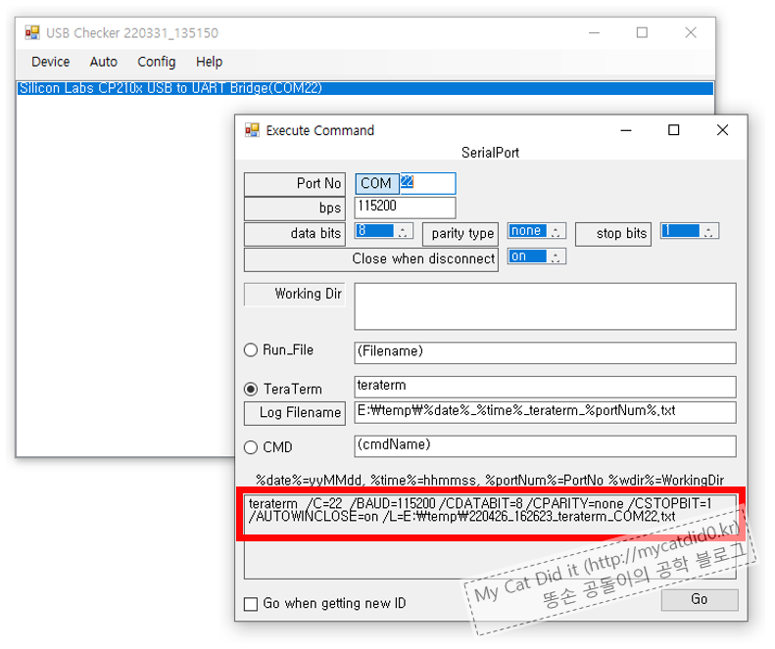
Task: Click the COM prefix label
Action: click(376, 183)
